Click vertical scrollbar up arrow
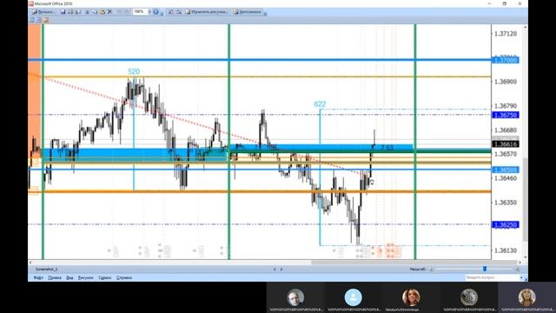Screen dimensions: 556x313 click(x=525, y=27)
